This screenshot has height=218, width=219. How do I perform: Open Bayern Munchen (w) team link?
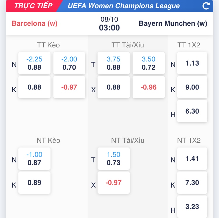173,24
